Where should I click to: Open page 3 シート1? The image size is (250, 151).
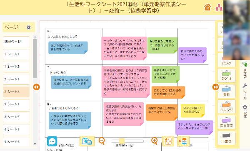(x=16, y=104)
